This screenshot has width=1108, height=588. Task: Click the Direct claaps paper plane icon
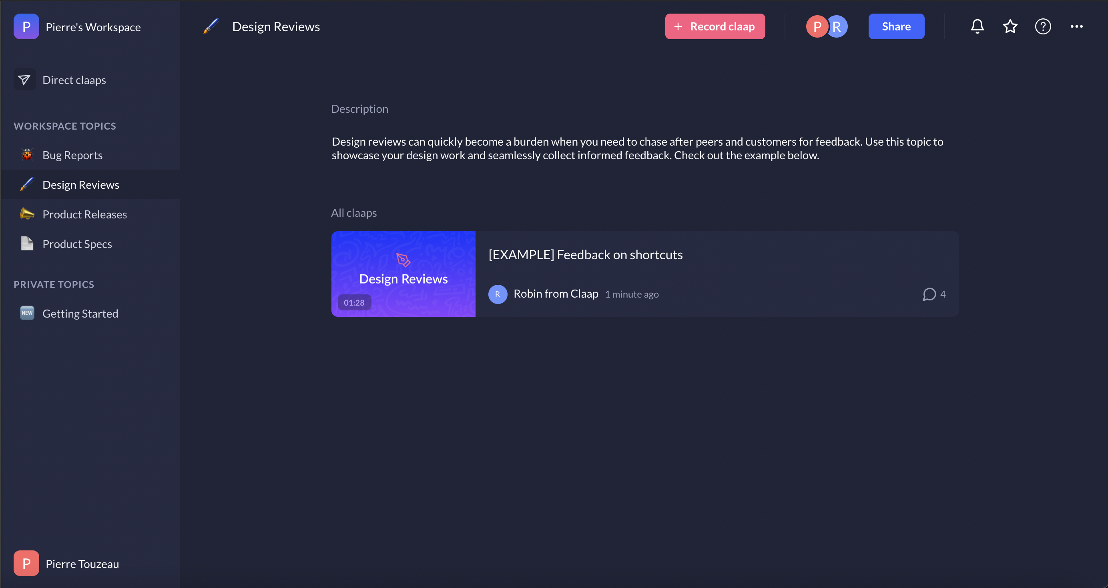point(24,80)
